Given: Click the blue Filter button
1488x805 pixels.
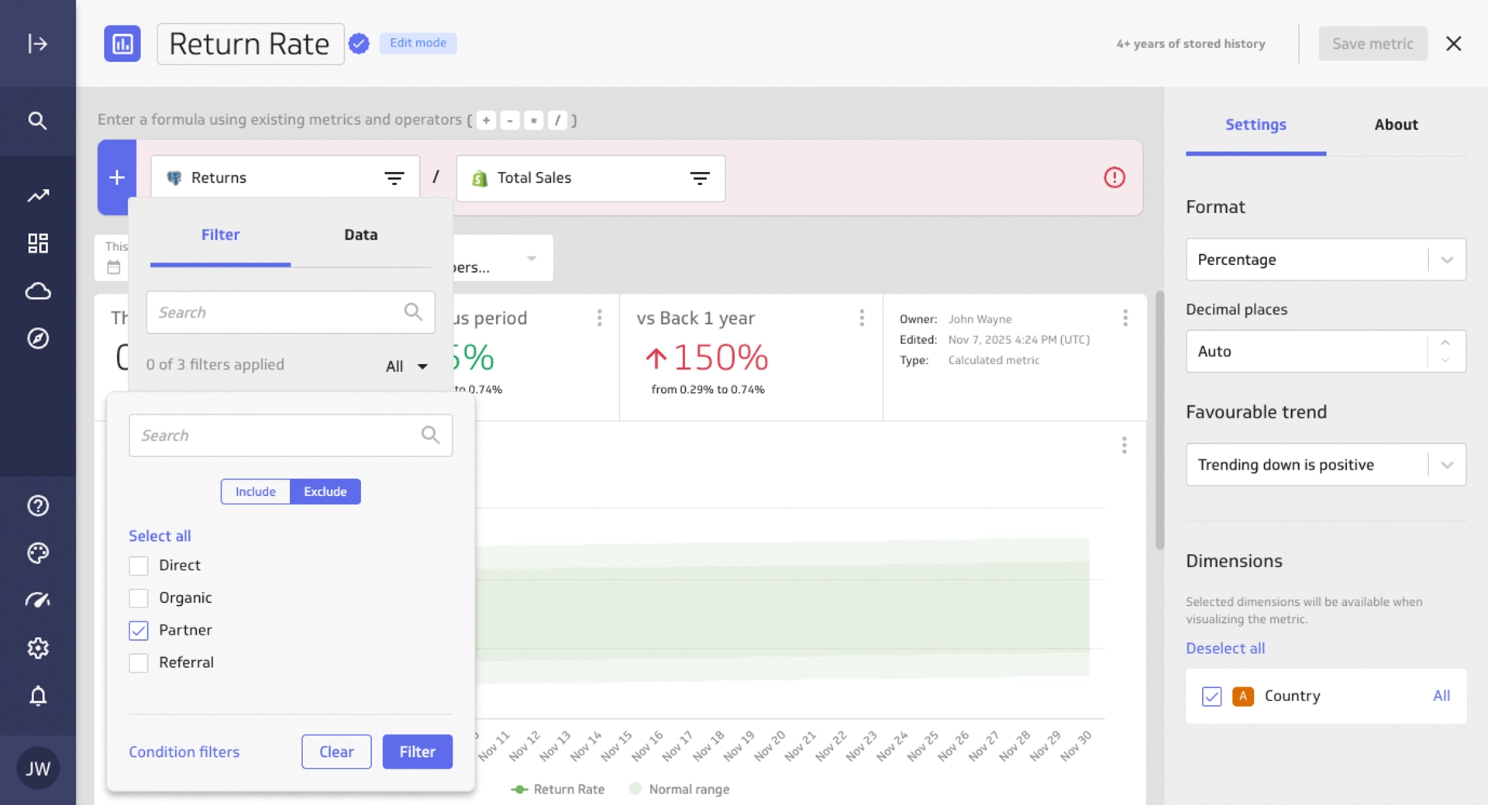Looking at the screenshot, I should point(417,752).
